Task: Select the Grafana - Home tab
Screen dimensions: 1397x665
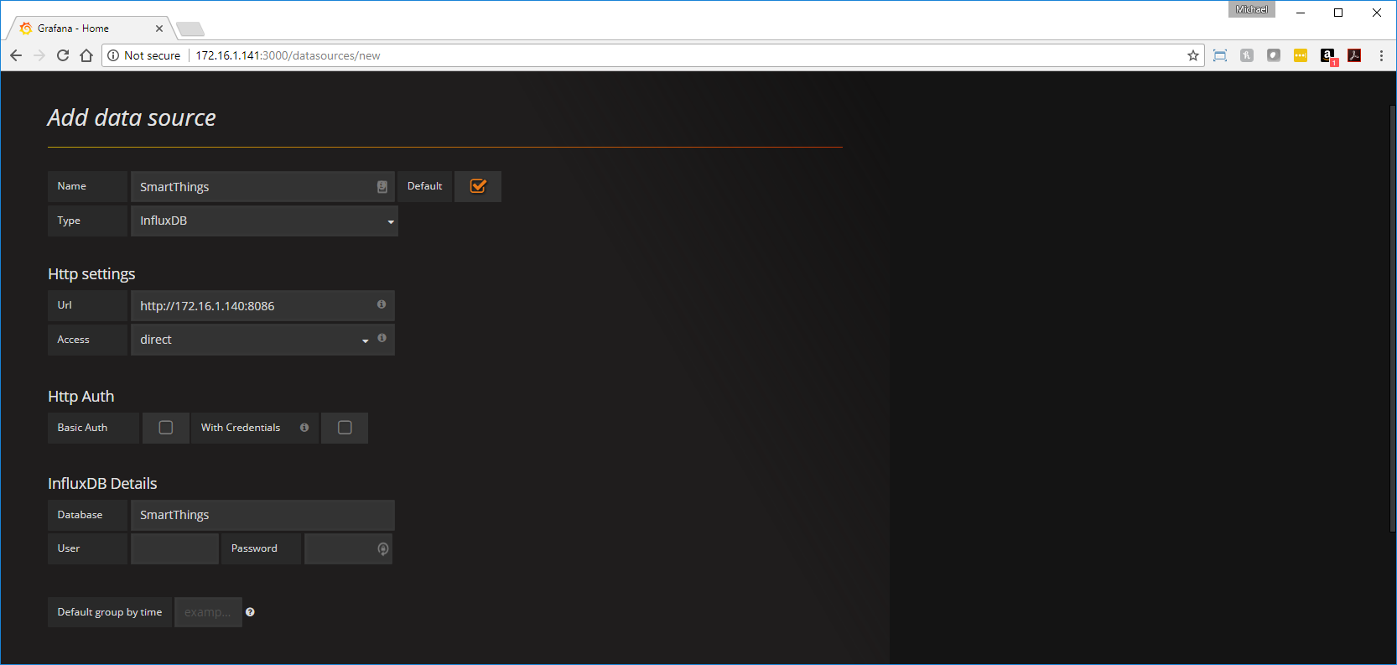Action: click(91, 28)
